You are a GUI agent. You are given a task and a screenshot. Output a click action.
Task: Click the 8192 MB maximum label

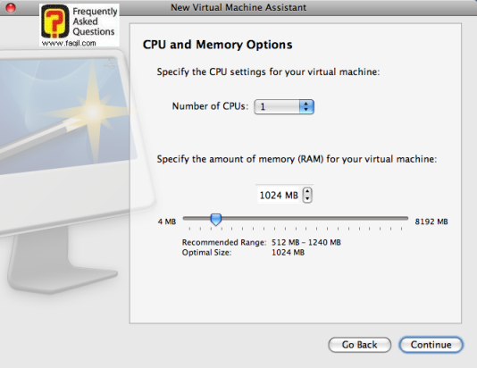pos(431,222)
